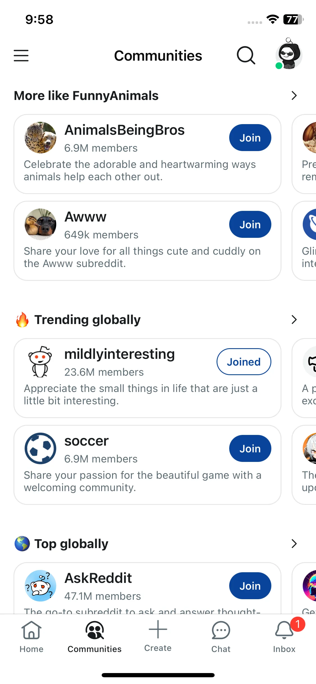This screenshot has width=316, height=684.
Task: Tap the search magnifier icon
Action: click(x=246, y=55)
